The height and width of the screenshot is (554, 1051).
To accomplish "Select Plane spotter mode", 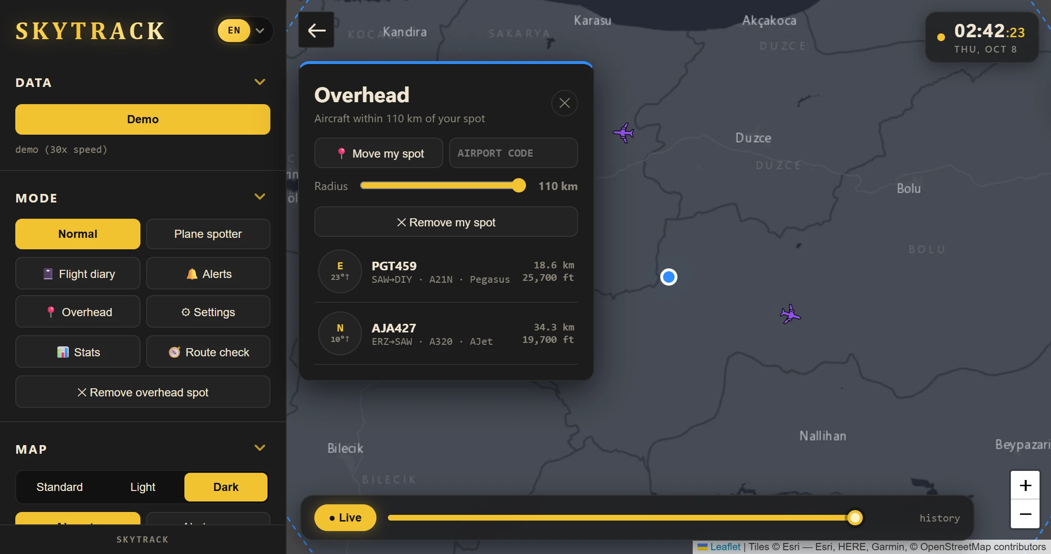I will [x=208, y=234].
